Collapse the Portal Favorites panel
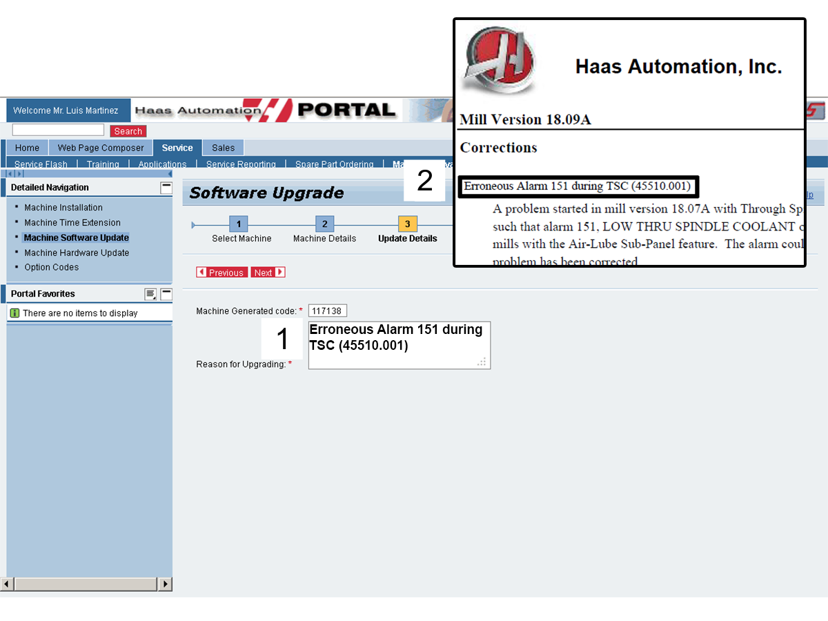Screen dimensions: 828x621 (x=166, y=295)
